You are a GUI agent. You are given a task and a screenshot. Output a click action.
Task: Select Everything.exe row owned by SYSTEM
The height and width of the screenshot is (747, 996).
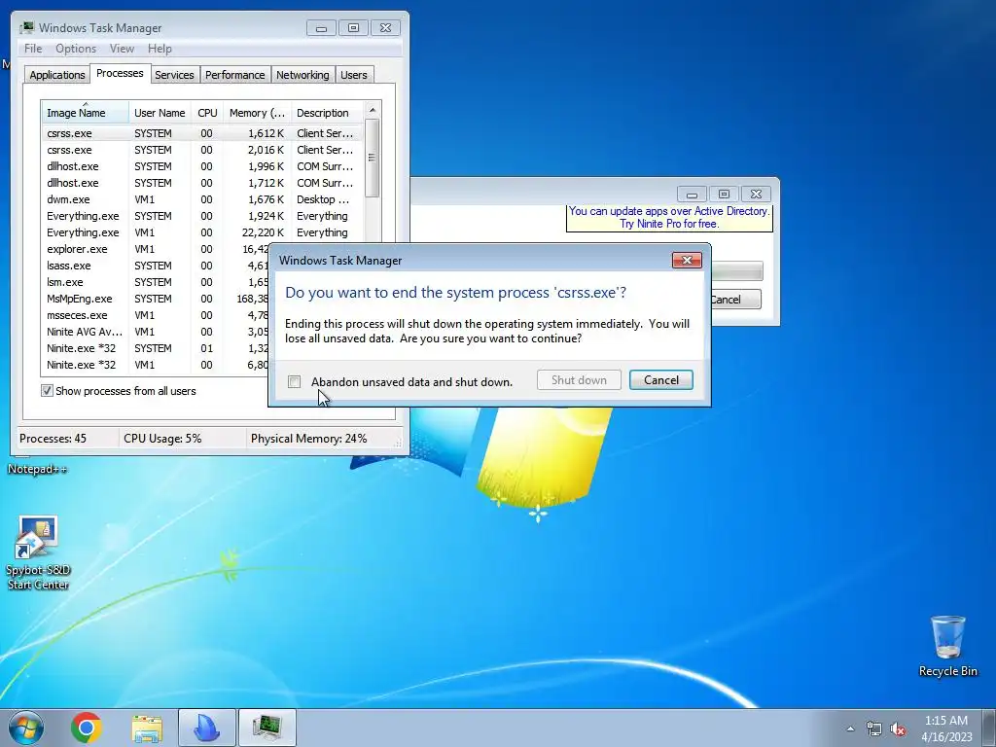pyautogui.click(x=202, y=216)
